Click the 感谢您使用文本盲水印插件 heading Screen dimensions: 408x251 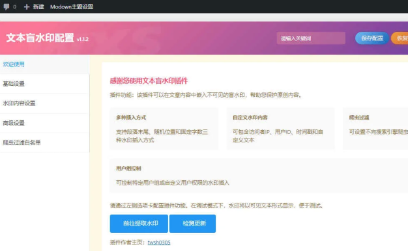pyautogui.click(x=149, y=81)
